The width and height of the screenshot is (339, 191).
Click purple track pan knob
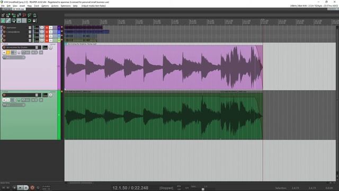tap(51, 47)
